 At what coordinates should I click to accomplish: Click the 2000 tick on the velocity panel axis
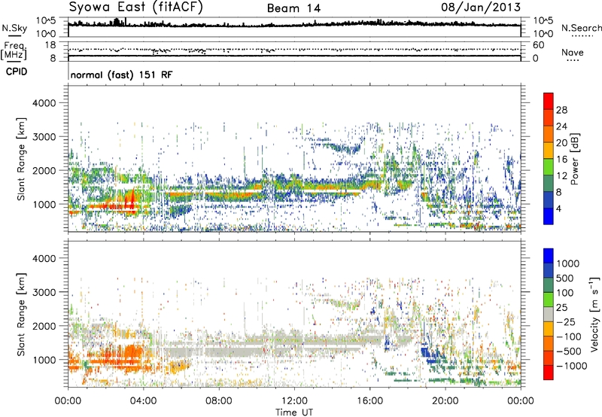(x=44, y=326)
